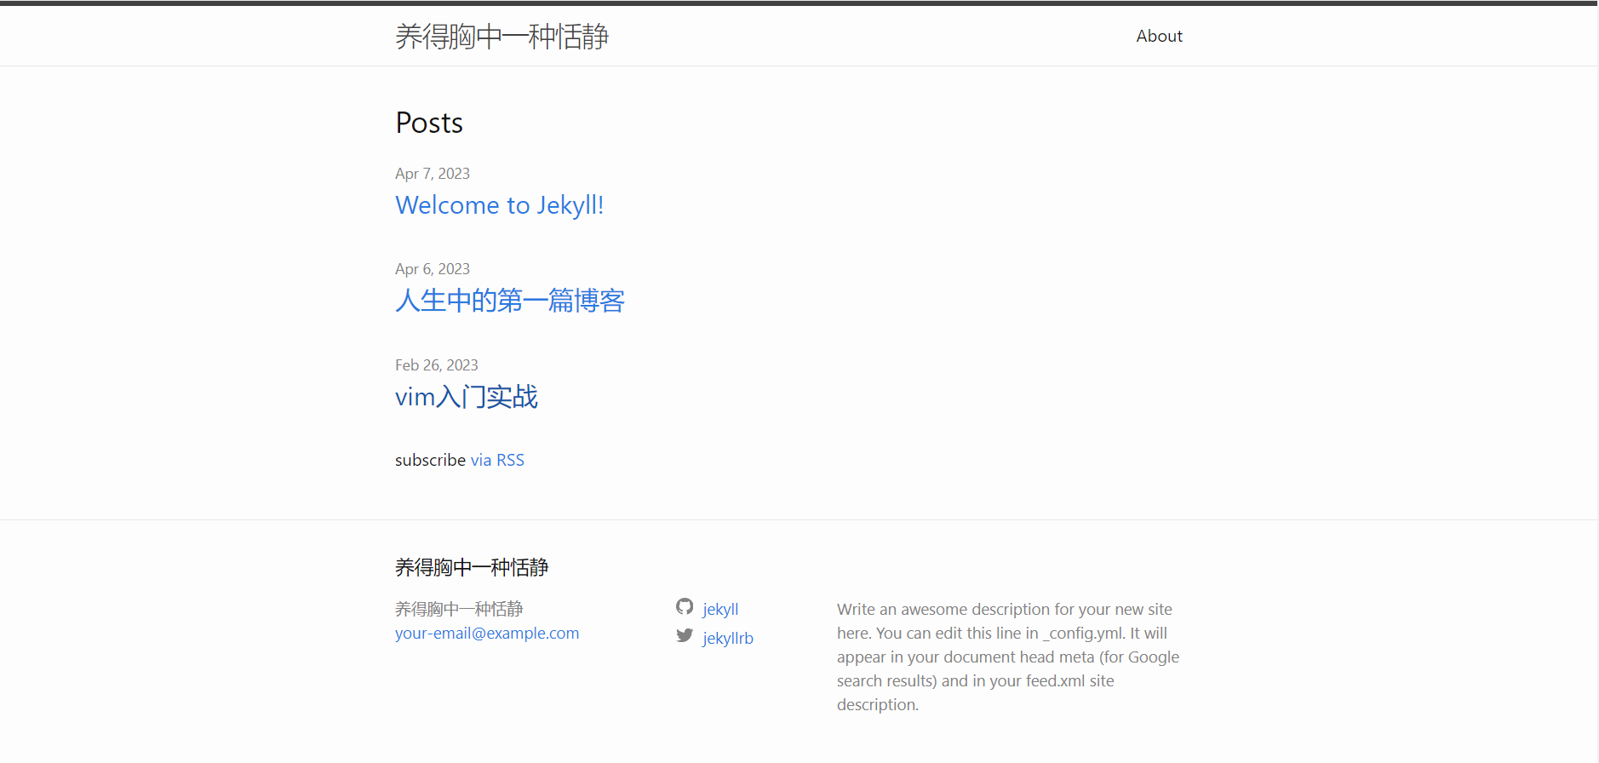
Task: Click the Posts heading
Action: pyautogui.click(x=429, y=123)
